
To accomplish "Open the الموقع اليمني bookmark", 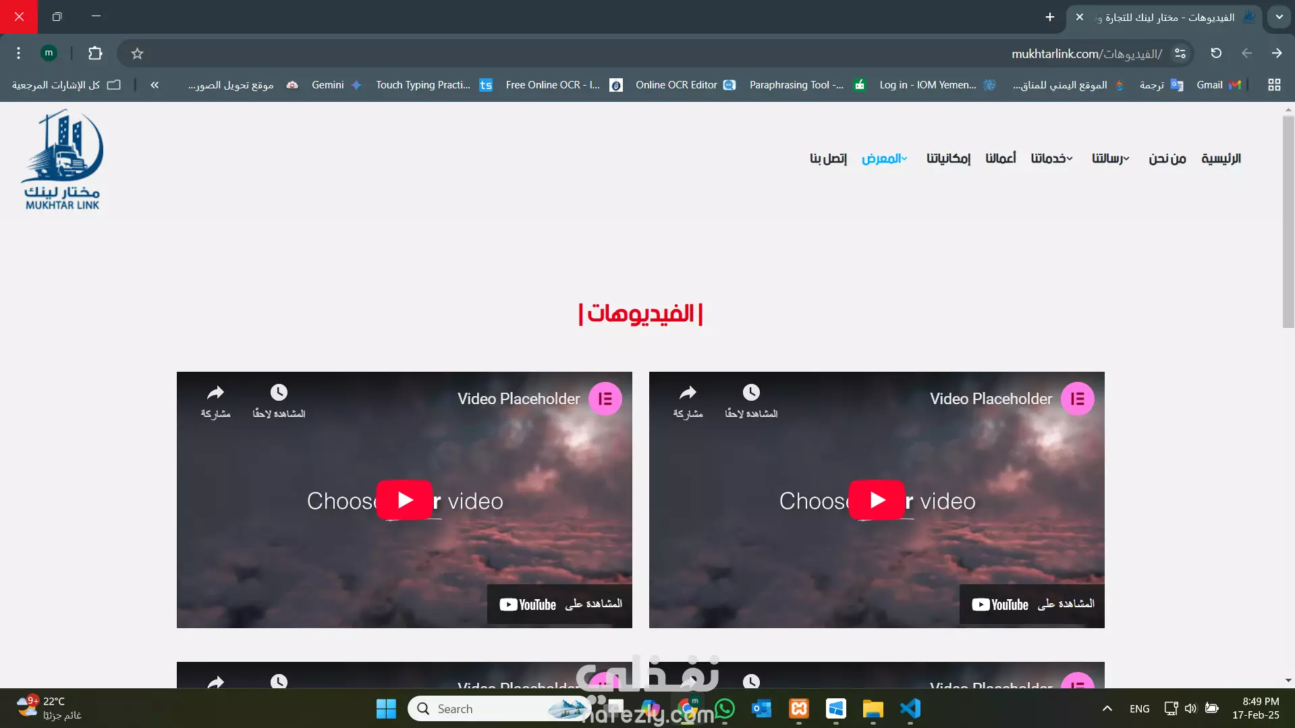I will pyautogui.click(x=1068, y=85).
